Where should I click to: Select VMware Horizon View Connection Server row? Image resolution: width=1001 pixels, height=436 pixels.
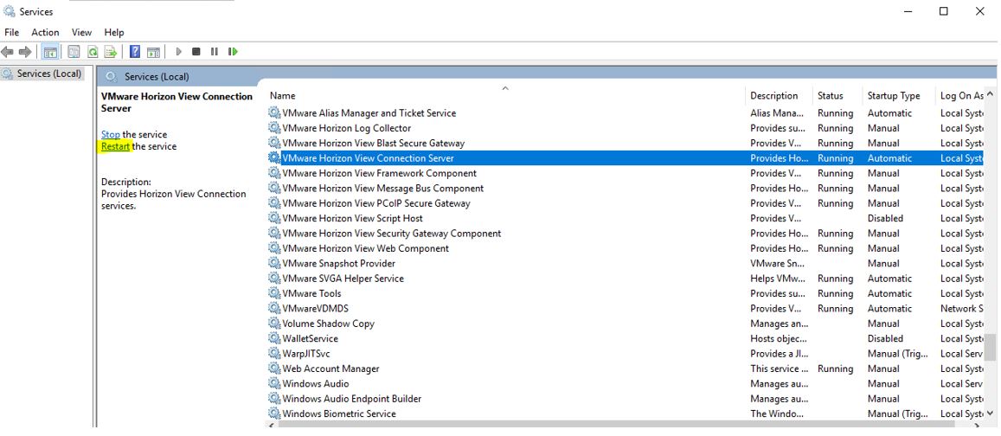pyautogui.click(x=626, y=158)
